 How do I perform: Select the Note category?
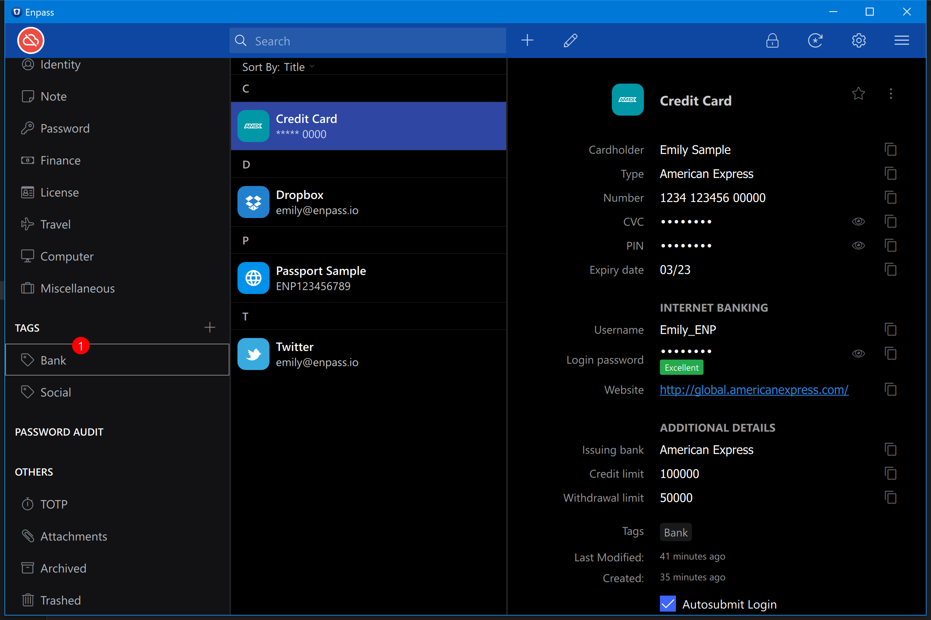[x=117, y=96]
